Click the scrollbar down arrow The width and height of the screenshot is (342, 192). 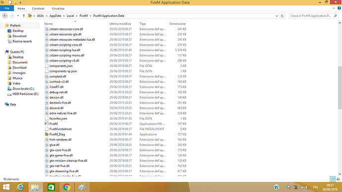340,174
